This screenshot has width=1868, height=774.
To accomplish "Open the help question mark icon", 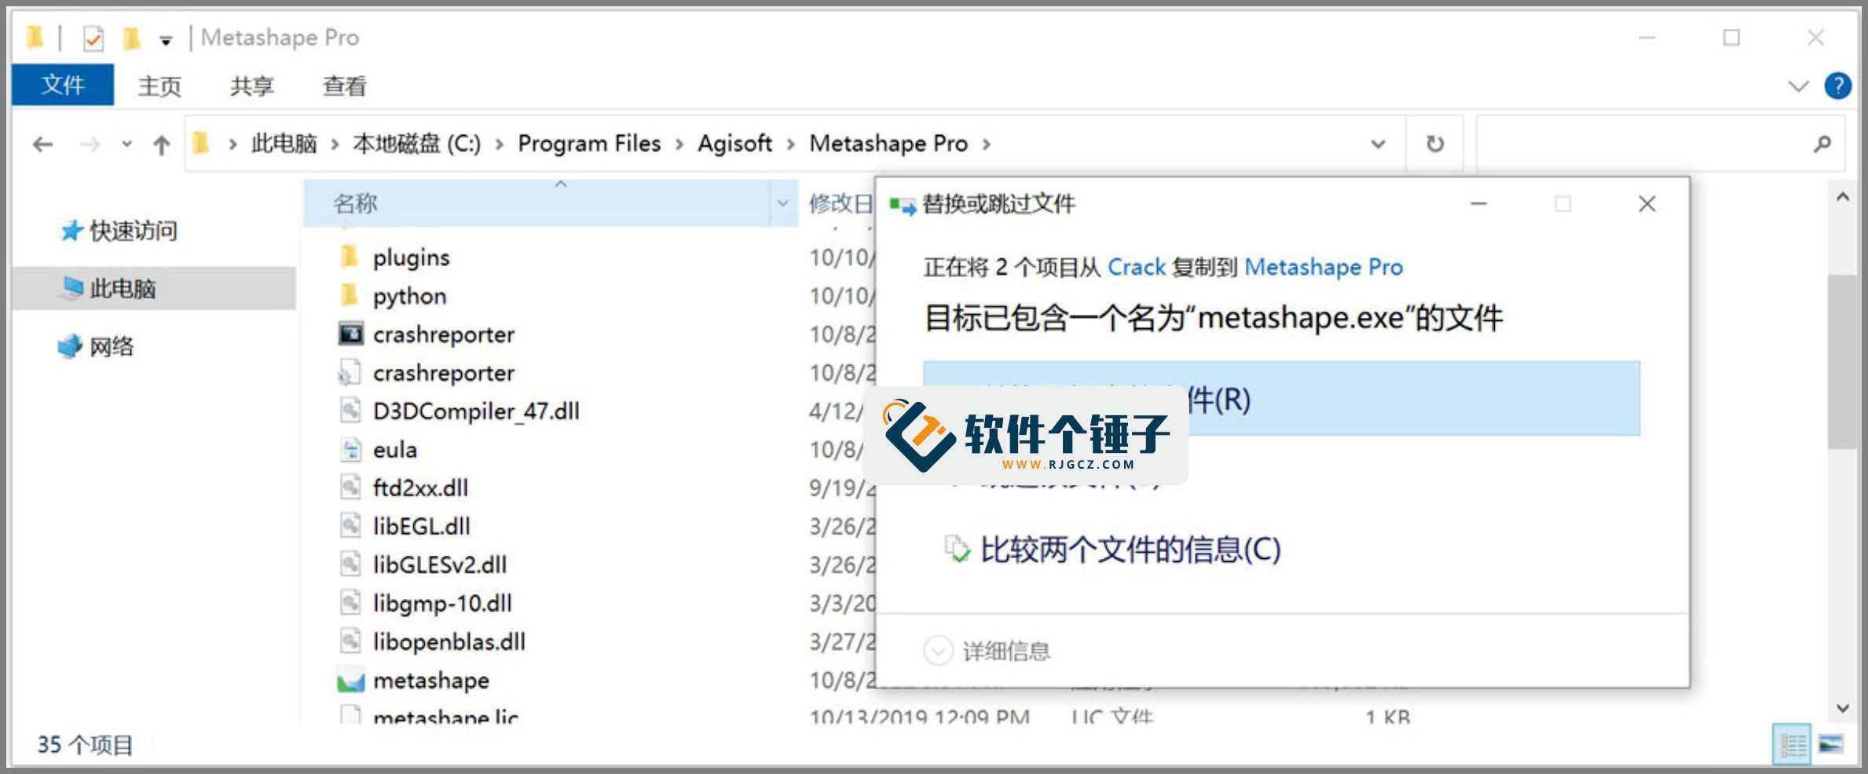I will tap(1837, 86).
